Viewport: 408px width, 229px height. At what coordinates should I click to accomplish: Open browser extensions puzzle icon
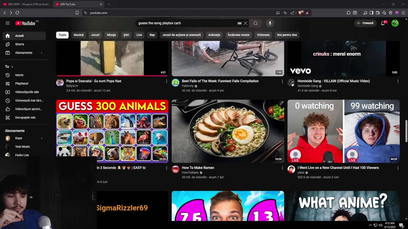click(x=348, y=13)
